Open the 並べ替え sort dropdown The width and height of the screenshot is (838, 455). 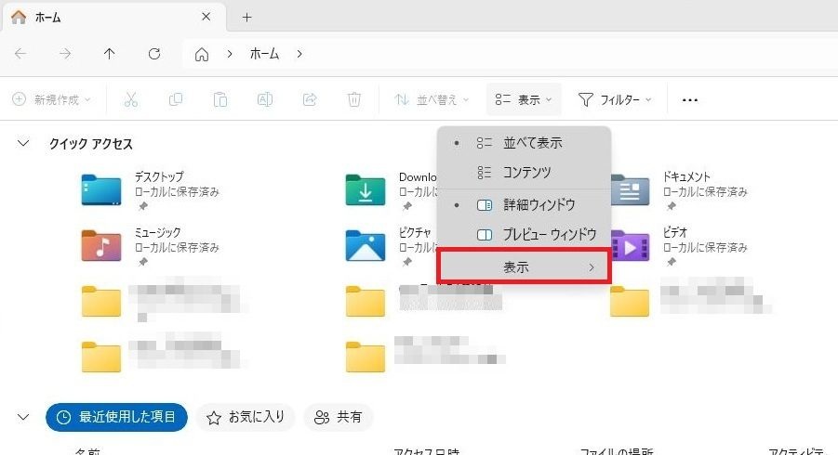[432, 99]
